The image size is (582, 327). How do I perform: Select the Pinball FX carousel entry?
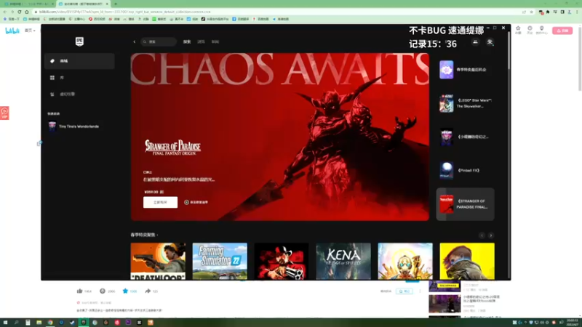click(x=465, y=171)
